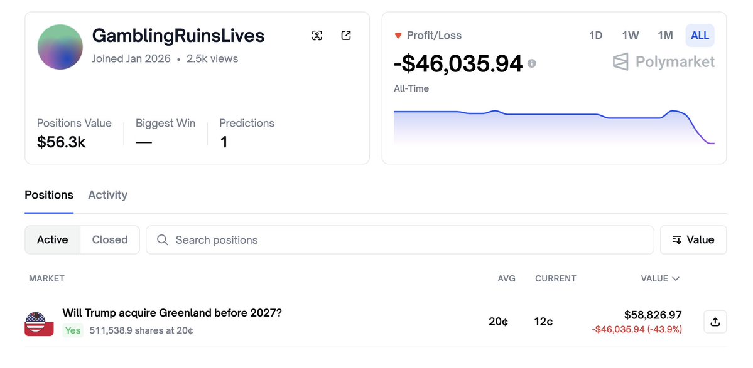The width and height of the screenshot is (753, 368).
Task: Show Closed positions filter
Action: tap(109, 239)
